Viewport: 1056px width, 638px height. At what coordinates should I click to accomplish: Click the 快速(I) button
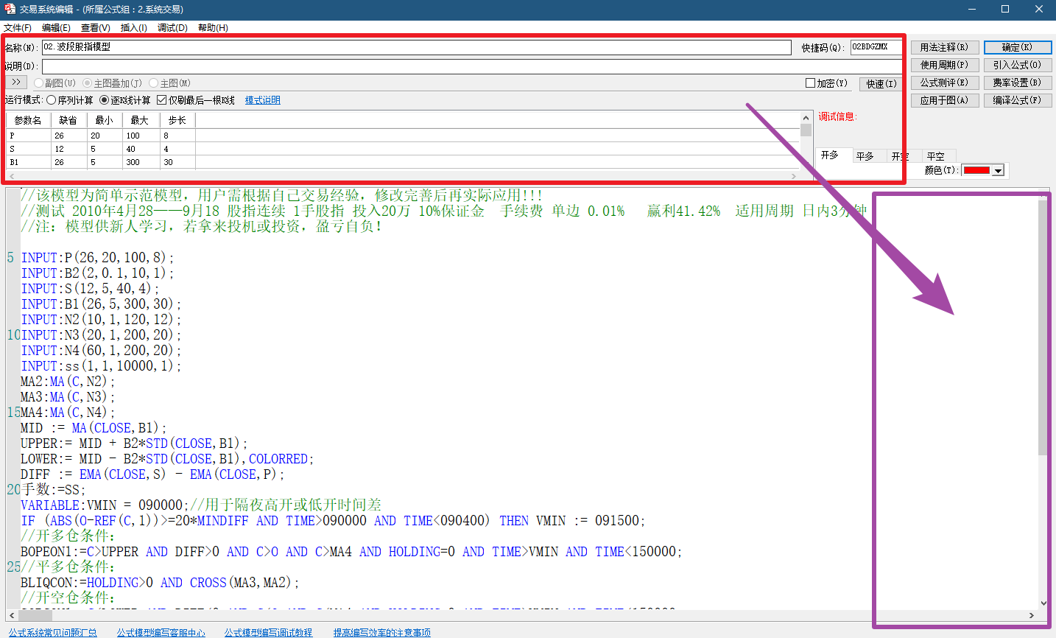[881, 84]
